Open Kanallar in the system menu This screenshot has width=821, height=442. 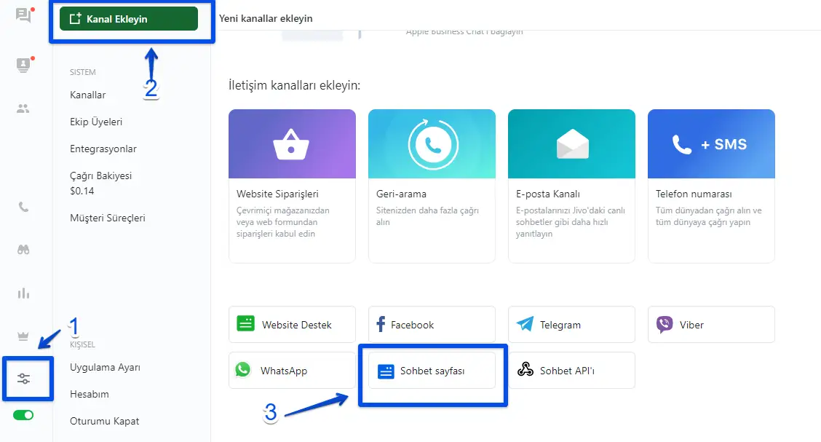coord(87,95)
